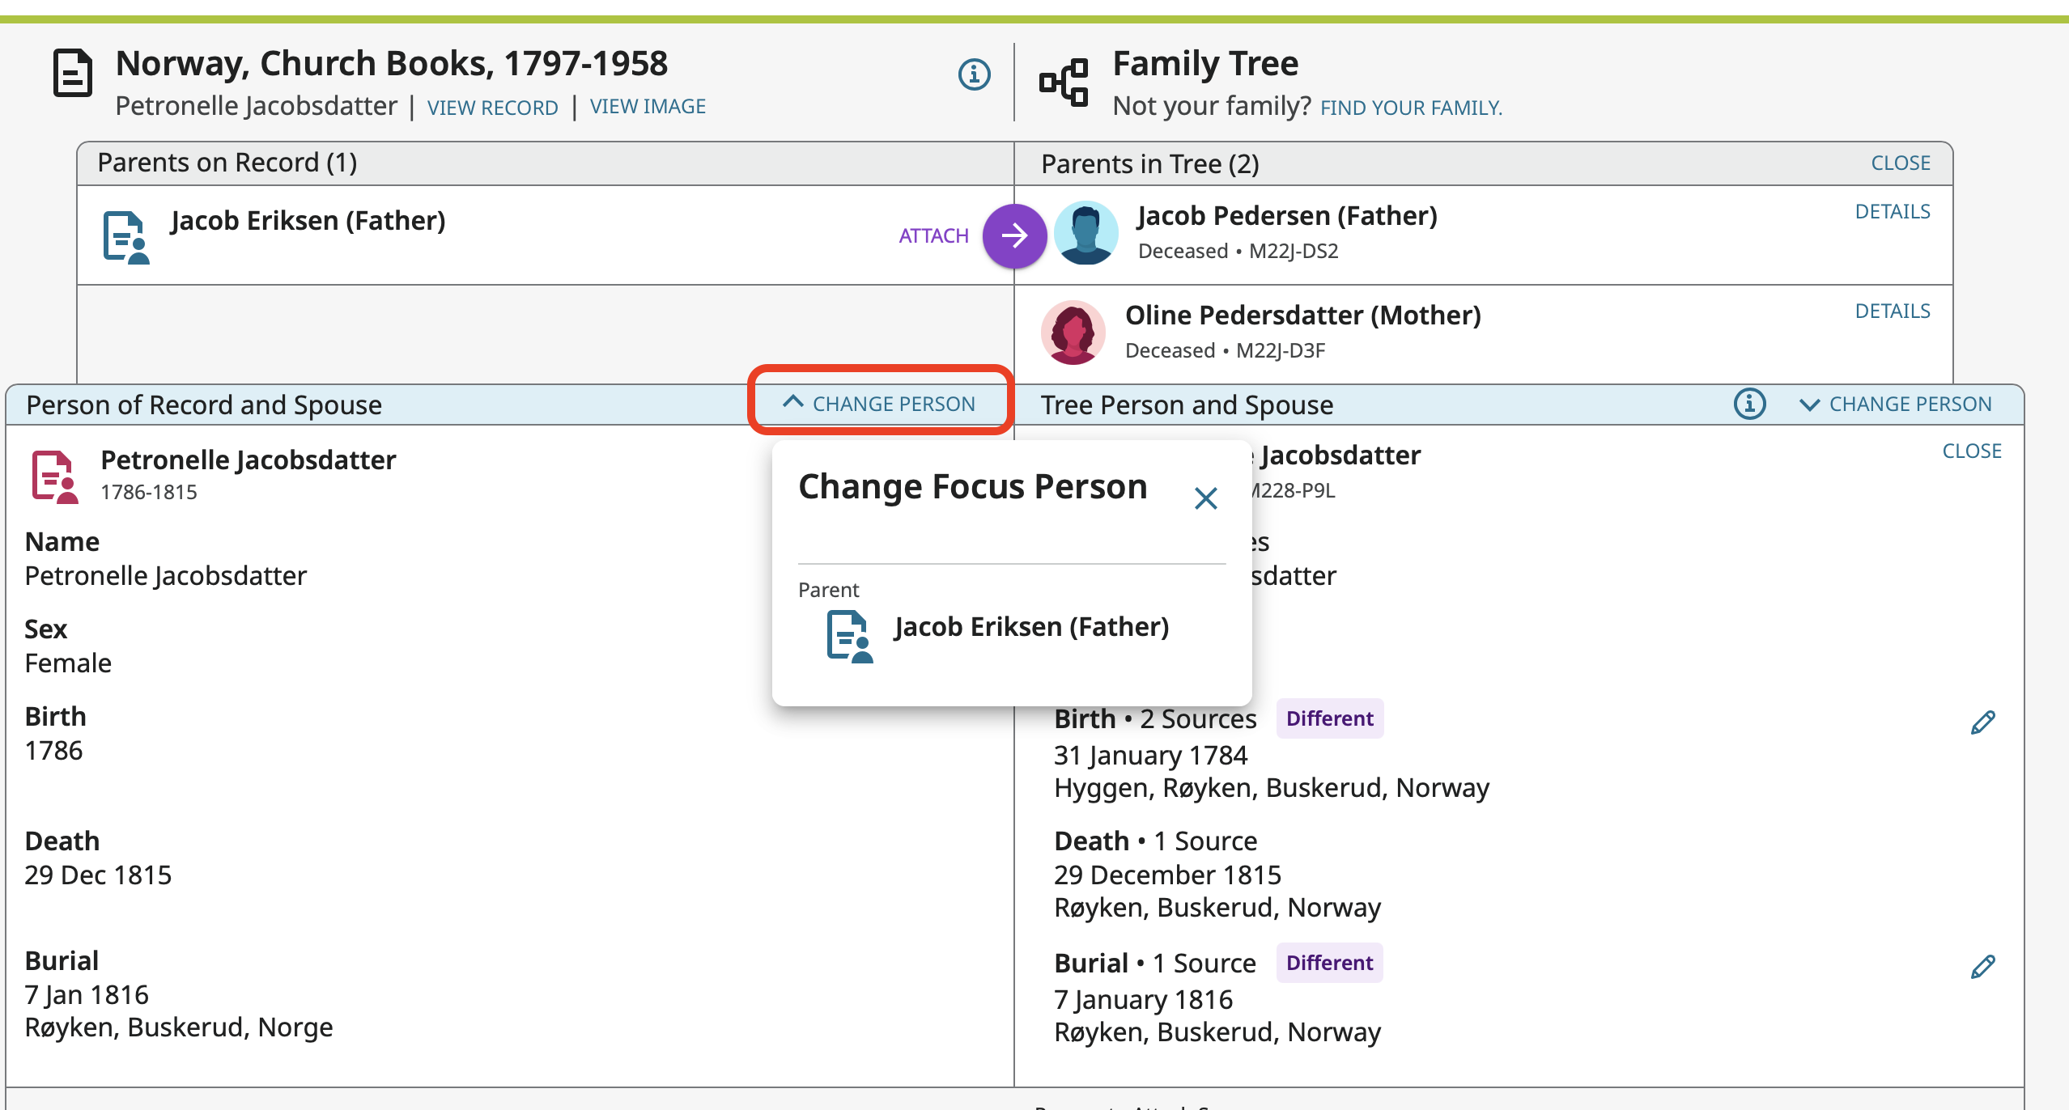Open the View Image link
Image resolution: width=2069 pixels, height=1110 pixels.
[648, 106]
